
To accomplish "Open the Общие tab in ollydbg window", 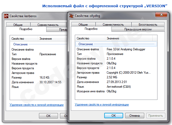I will (x=83, y=25).
